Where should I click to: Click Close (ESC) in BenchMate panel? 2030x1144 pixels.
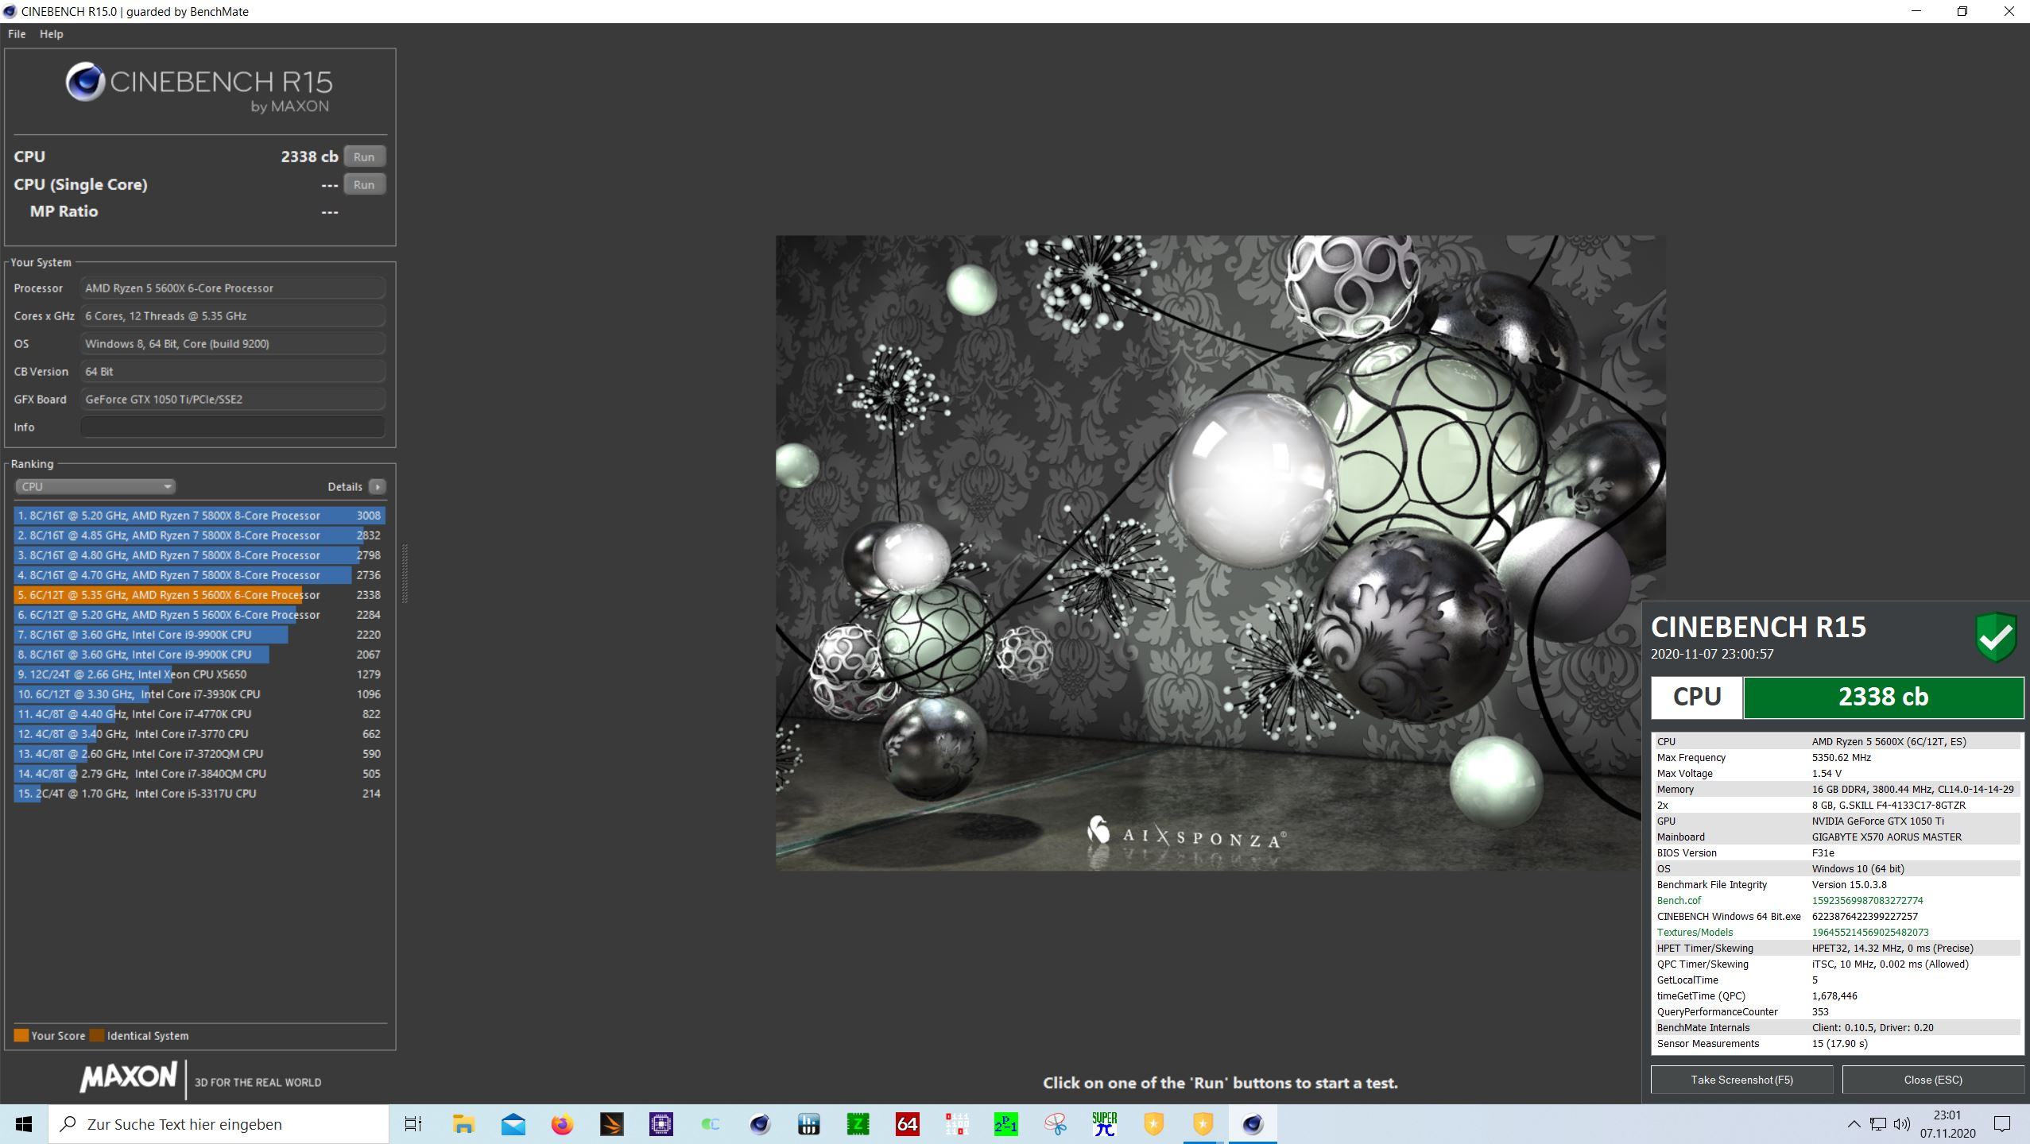coord(1933,1080)
